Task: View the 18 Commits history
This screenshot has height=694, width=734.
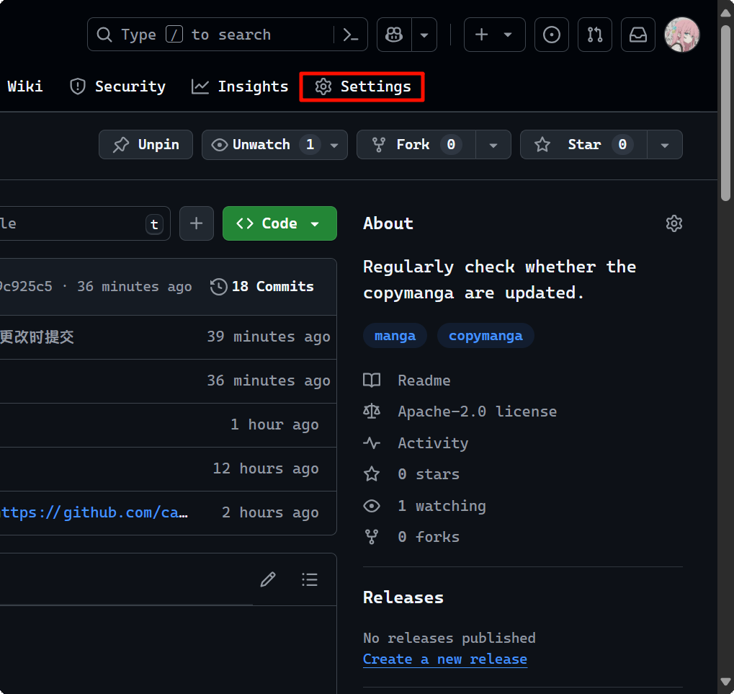Action: click(262, 287)
